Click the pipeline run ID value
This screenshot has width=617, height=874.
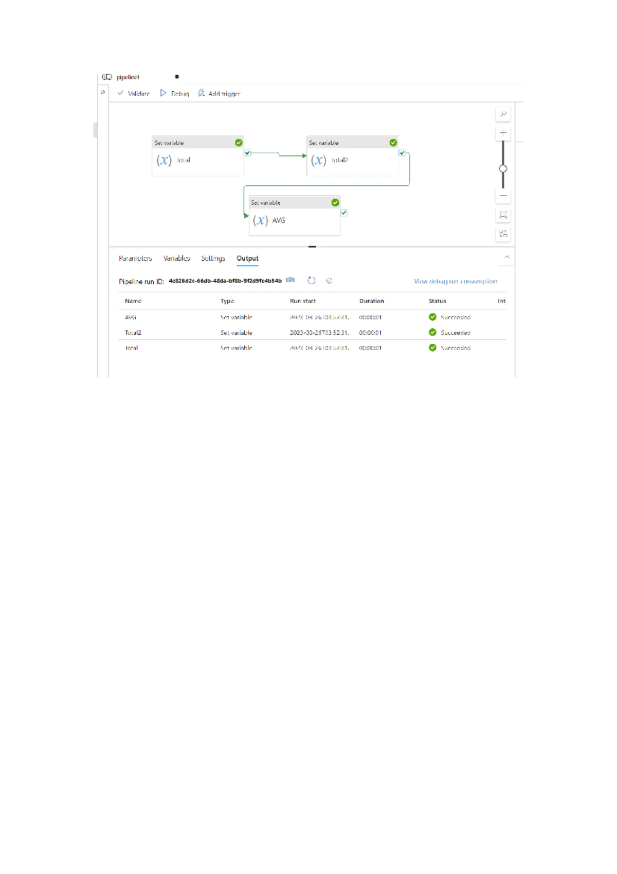click(225, 281)
